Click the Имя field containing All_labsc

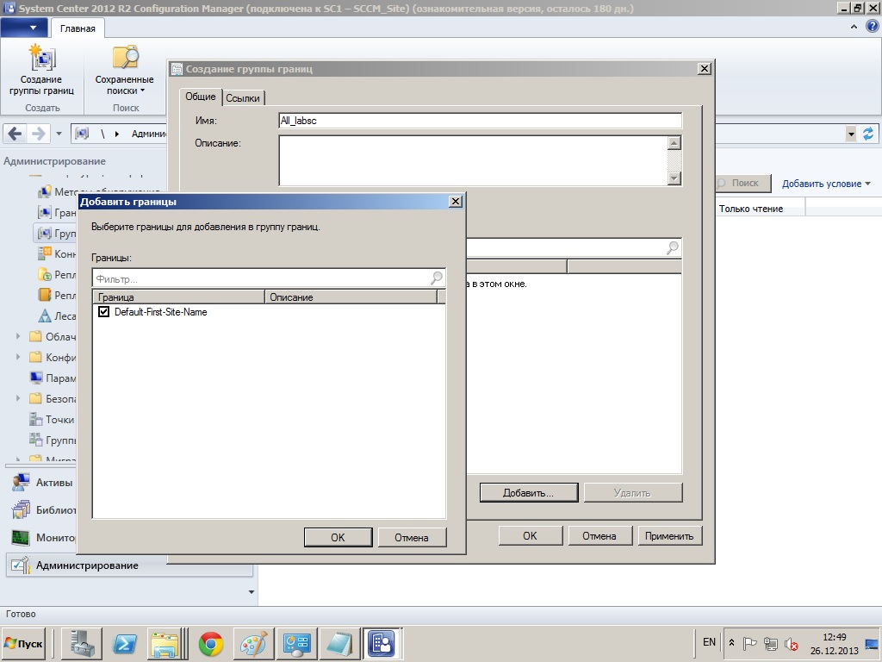tap(481, 121)
